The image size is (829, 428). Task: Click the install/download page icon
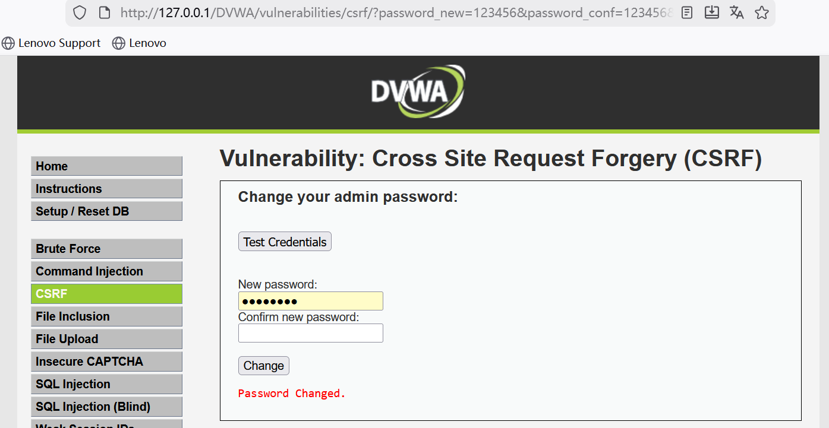[x=712, y=12]
